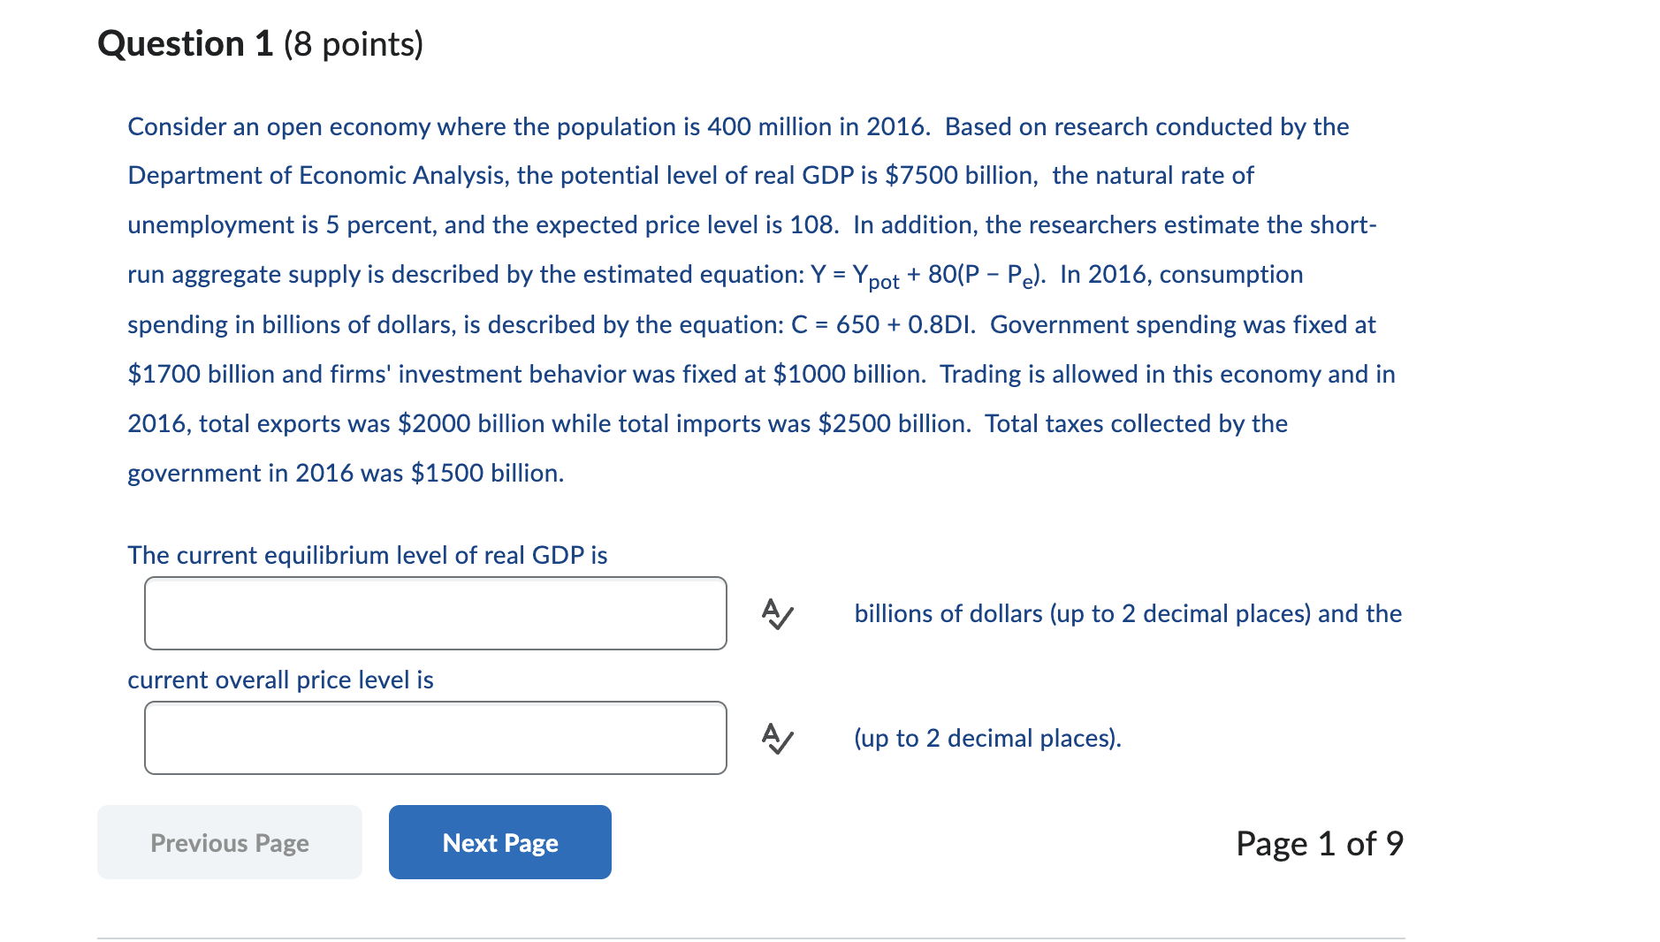
Task: Click the spell check icon near billions of dollars text
Action: coord(777,614)
